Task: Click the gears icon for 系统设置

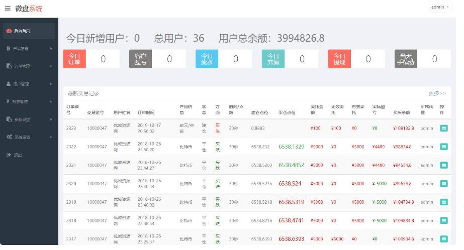Action: click(9, 137)
